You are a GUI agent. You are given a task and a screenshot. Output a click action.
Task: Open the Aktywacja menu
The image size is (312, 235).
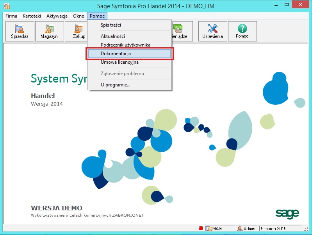[x=57, y=16]
